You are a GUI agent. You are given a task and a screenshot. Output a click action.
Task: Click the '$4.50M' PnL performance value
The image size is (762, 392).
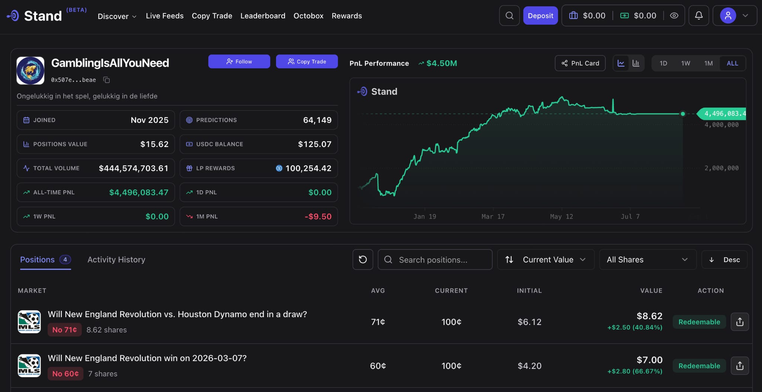point(442,63)
